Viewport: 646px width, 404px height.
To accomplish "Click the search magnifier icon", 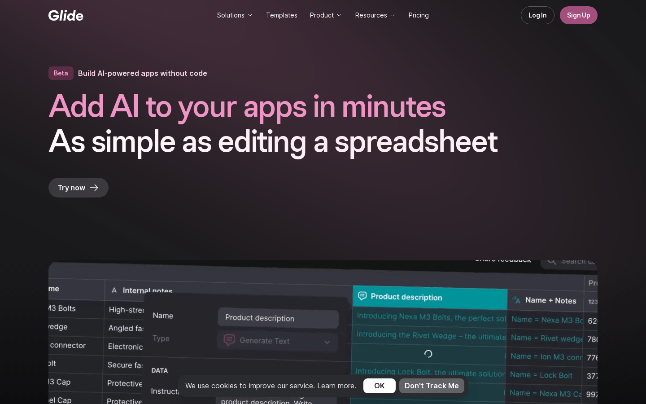I will click(552, 261).
